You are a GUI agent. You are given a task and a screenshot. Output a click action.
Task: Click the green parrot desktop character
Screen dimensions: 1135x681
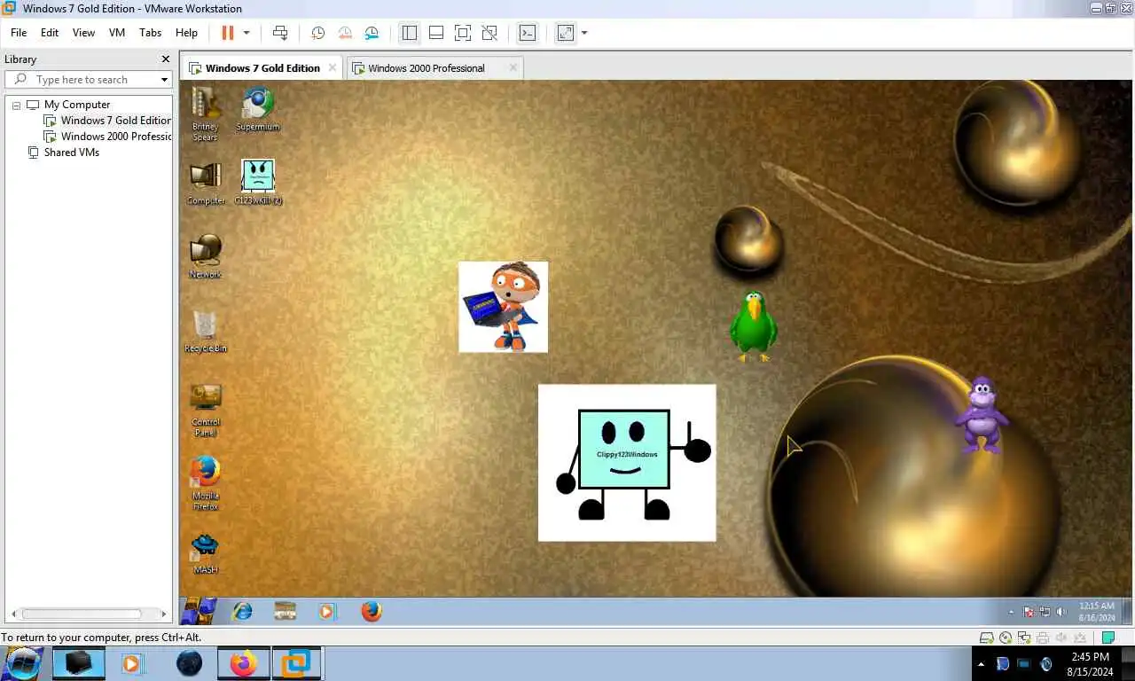(753, 326)
